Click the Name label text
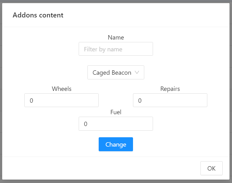Screen dimensions: 232x183 (116, 37)
